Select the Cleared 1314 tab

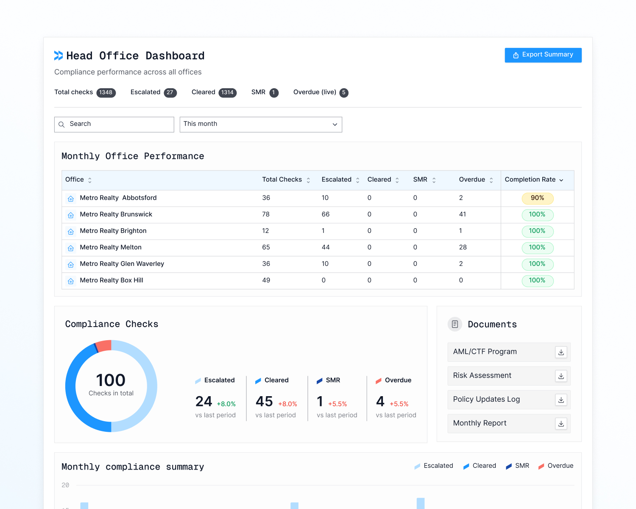(214, 92)
